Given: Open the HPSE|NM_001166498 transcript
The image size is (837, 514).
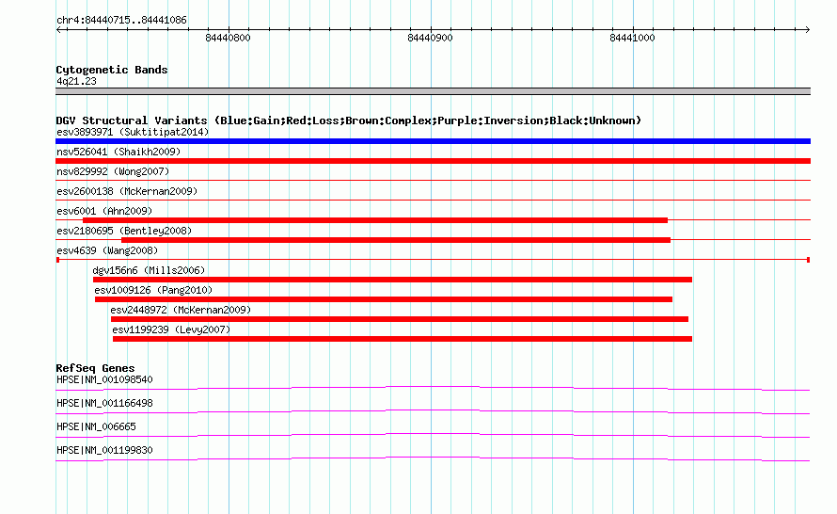Looking at the screenshot, I should click(x=104, y=403).
